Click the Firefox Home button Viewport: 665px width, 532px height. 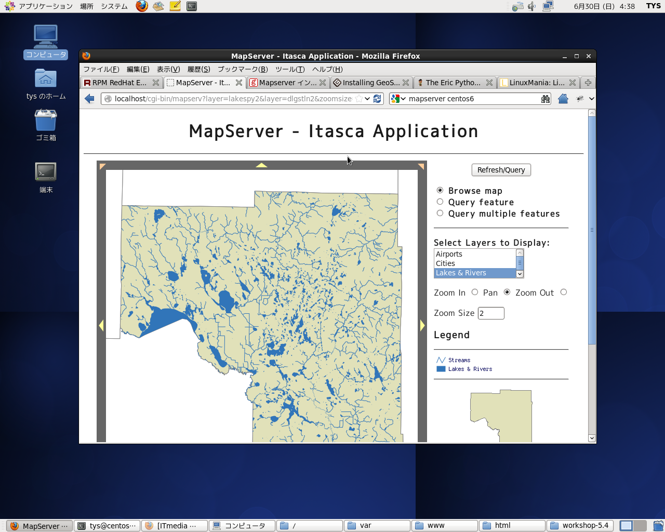(x=563, y=99)
